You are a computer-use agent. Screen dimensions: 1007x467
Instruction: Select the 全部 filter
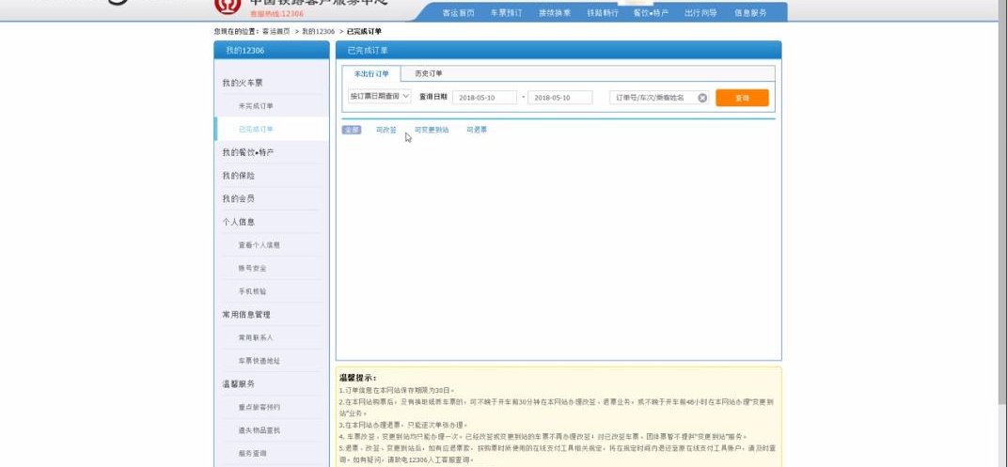[x=352, y=130]
